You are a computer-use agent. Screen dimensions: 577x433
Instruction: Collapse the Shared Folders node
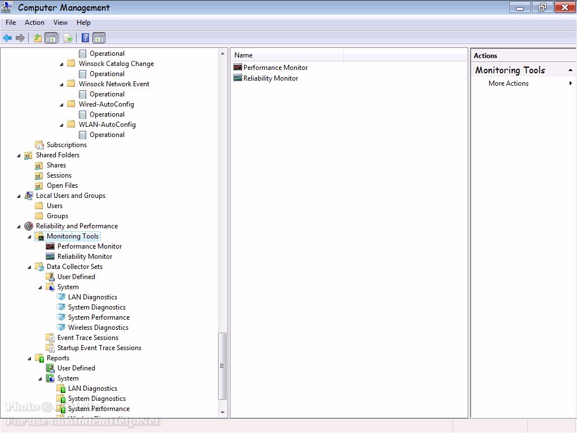(x=19, y=156)
